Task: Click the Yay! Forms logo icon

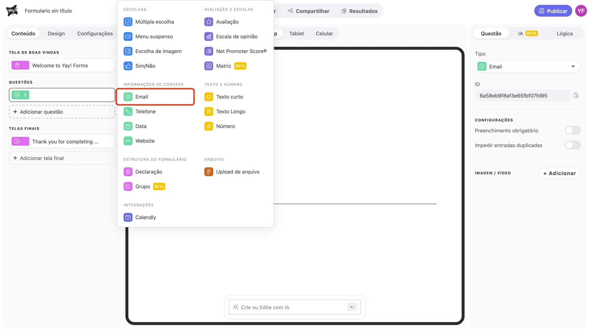Action: tap(12, 11)
